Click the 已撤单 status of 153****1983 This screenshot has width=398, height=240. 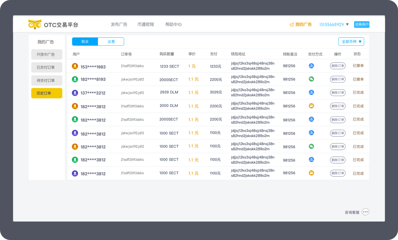[x=358, y=66]
